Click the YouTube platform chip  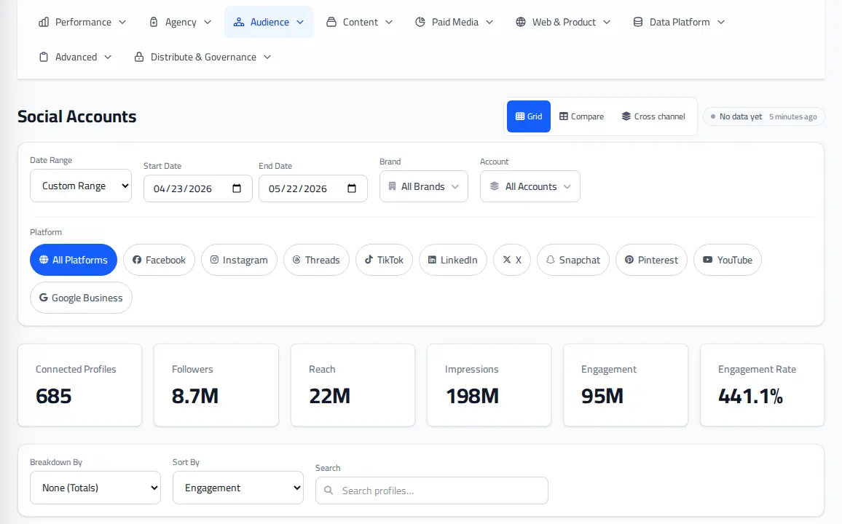pos(728,260)
